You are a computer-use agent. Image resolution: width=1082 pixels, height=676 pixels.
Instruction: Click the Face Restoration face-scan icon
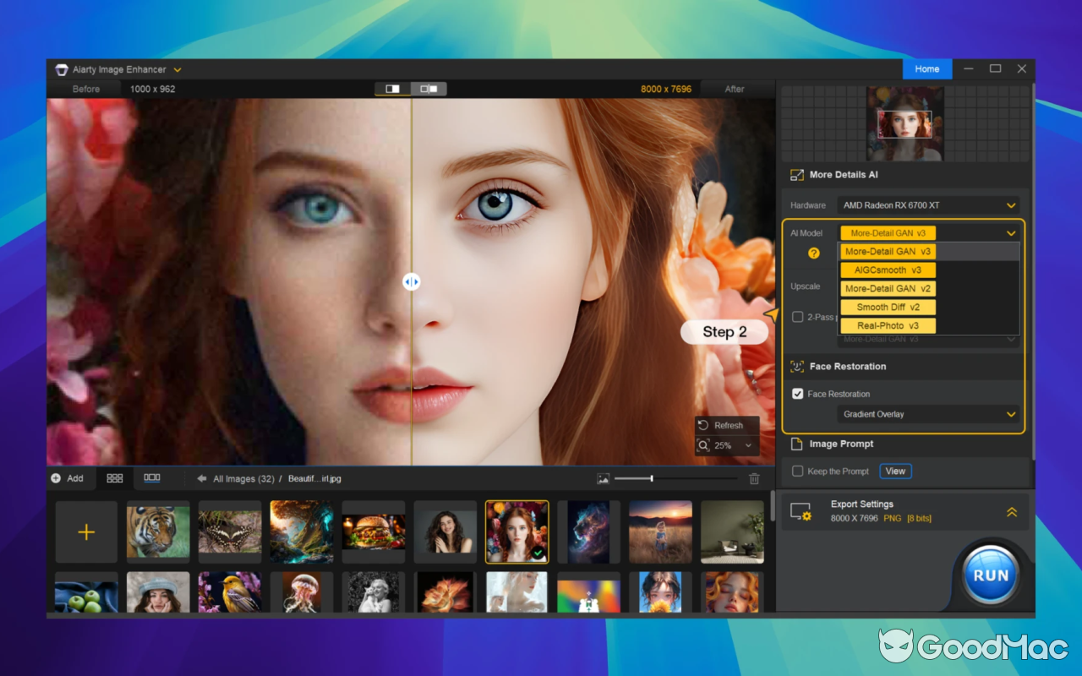[x=795, y=366]
